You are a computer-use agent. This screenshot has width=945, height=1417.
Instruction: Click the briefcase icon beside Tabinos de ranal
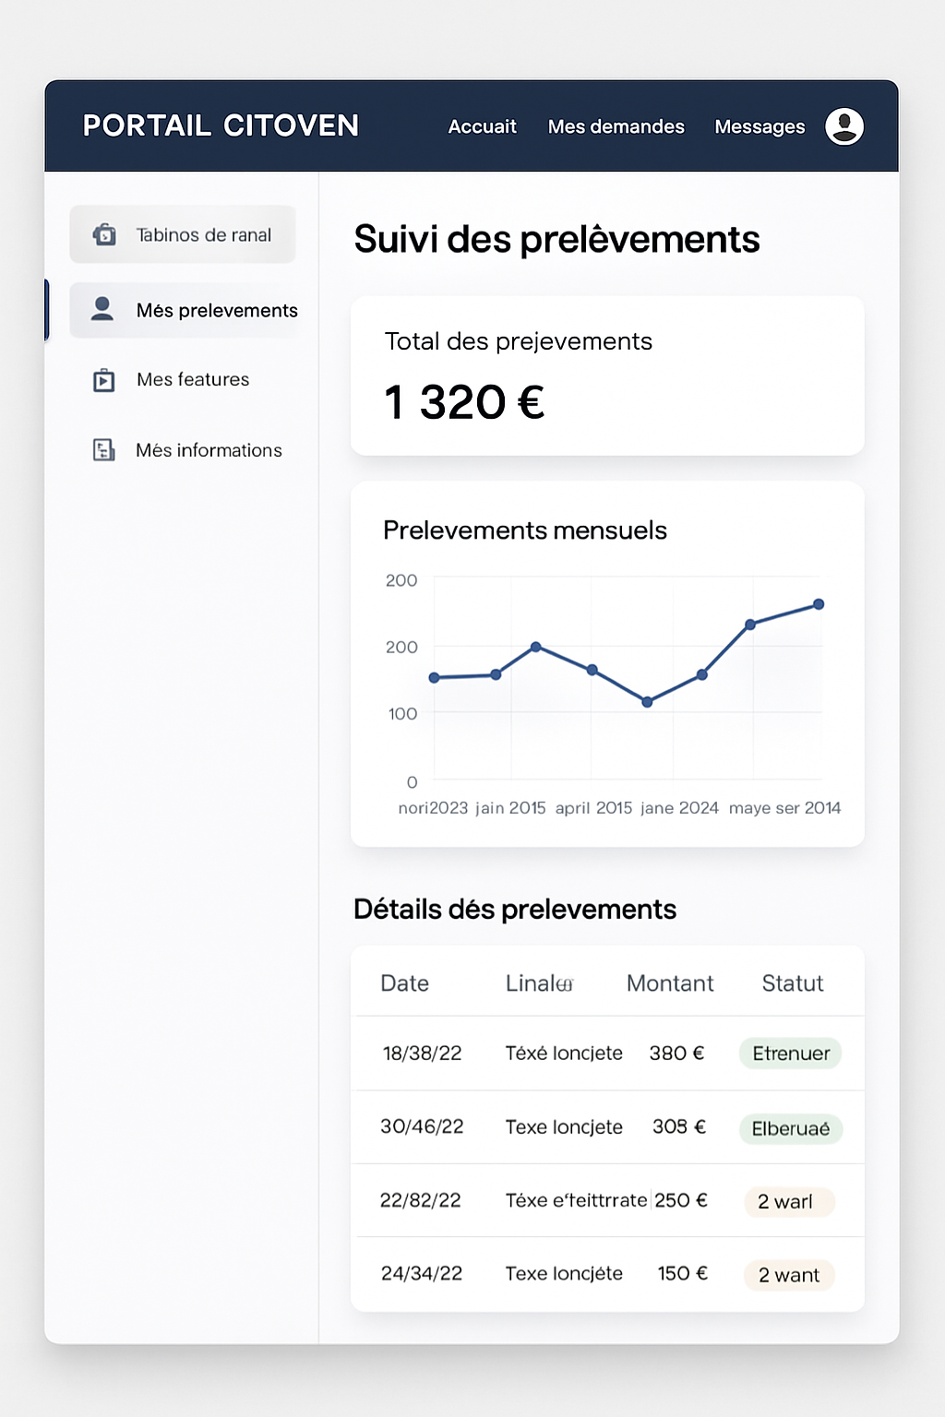104,233
